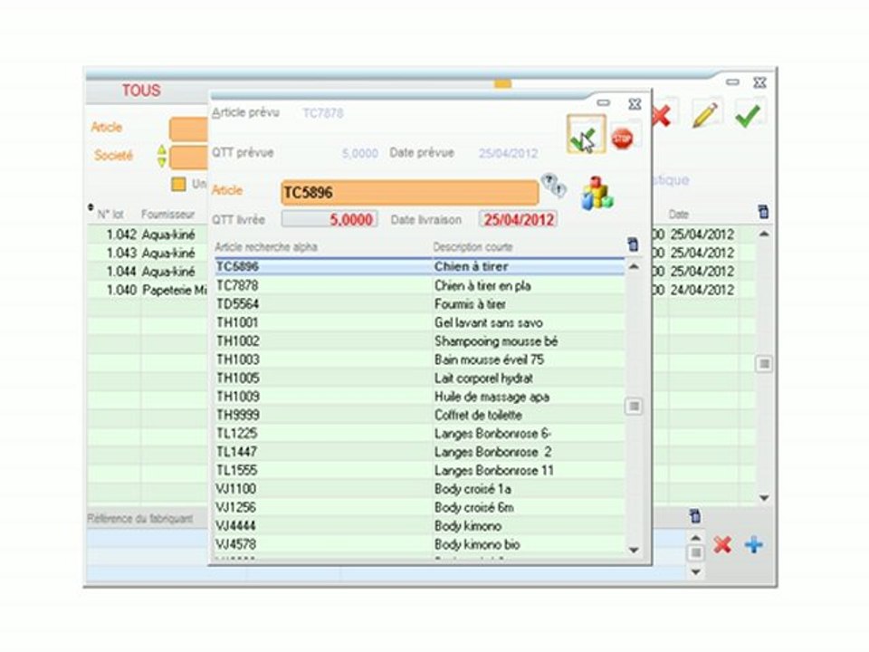The height and width of the screenshot is (652, 869).
Task: Select lot 1.044 Aqua-kiné row
Action: click(x=148, y=272)
